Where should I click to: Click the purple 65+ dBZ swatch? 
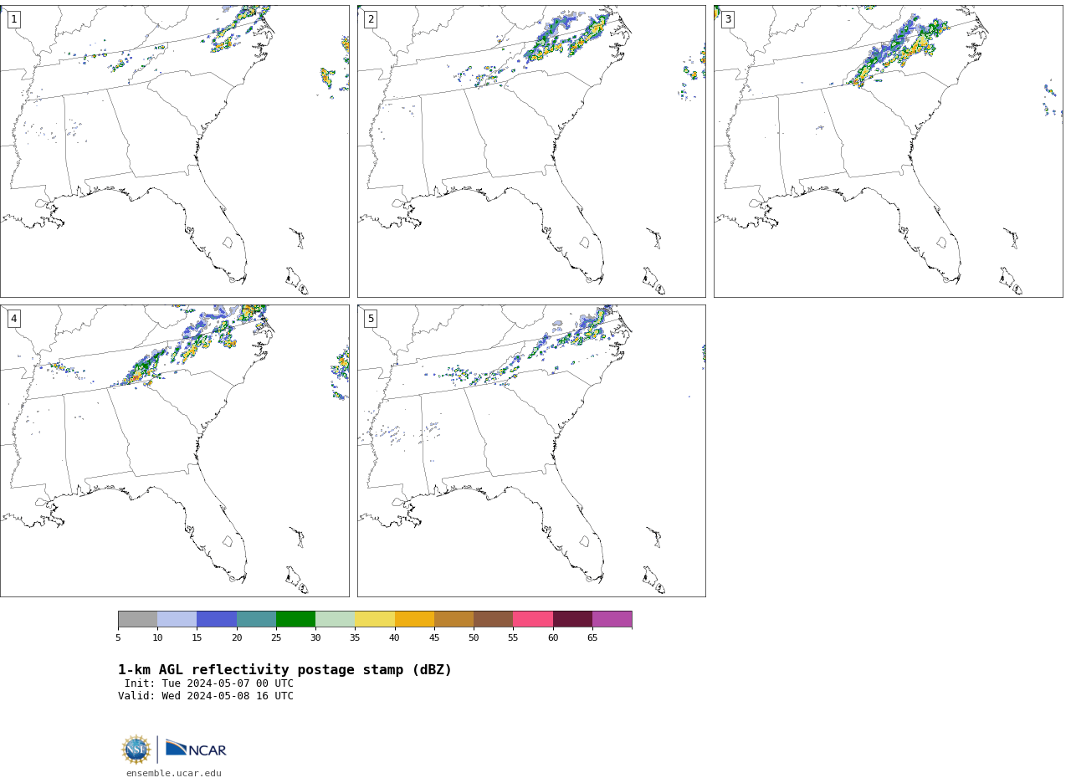pos(612,619)
